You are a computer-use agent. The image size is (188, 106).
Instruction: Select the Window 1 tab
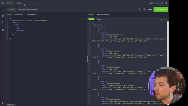[x=10, y=3]
